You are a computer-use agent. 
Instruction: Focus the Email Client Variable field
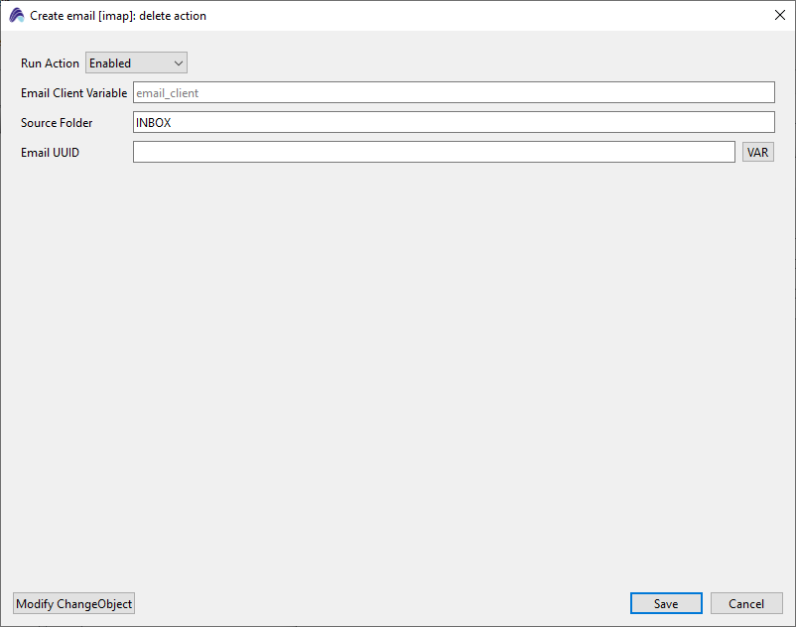pos(453,92)
